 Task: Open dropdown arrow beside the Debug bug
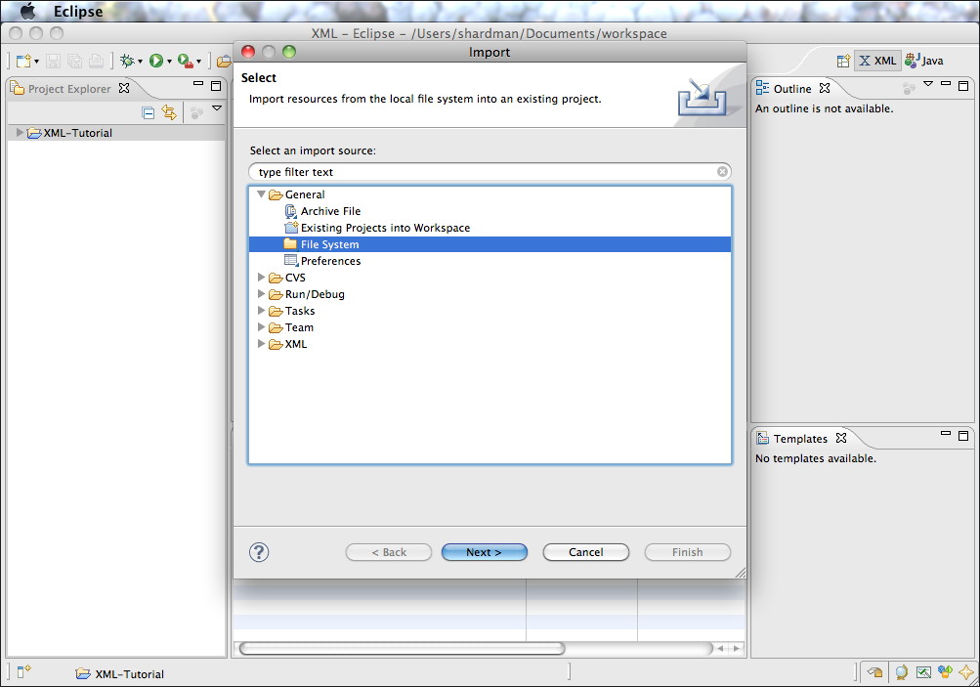140,62
